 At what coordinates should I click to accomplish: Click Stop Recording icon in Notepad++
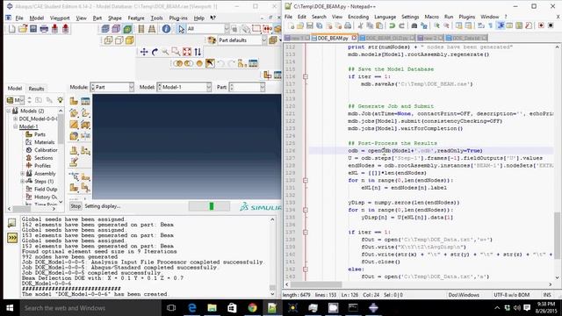point(551,25)
